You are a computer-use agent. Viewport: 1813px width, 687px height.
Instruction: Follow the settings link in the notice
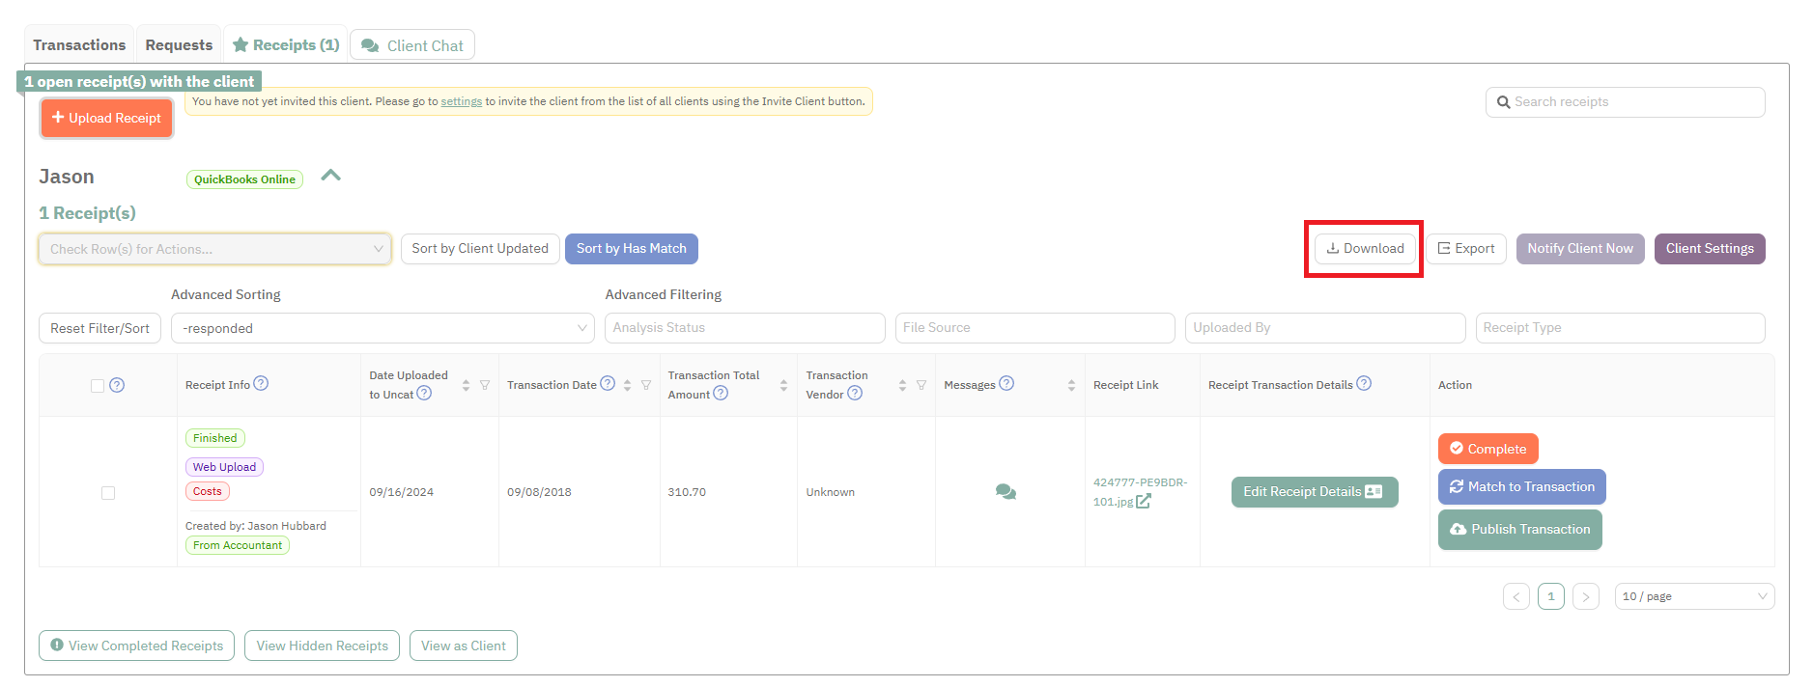[462, 101]
